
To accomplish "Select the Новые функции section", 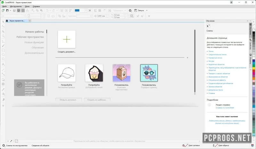I will point(34,42).
